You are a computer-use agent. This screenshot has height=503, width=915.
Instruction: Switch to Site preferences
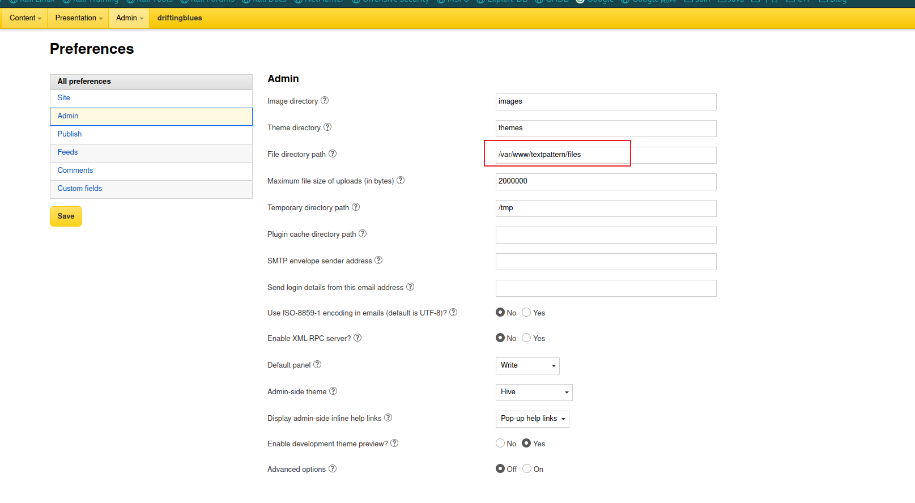pyautogui.click(x=151, y=98)
